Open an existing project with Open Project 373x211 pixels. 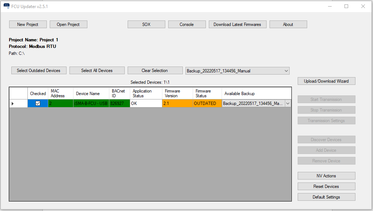point(68,25)
